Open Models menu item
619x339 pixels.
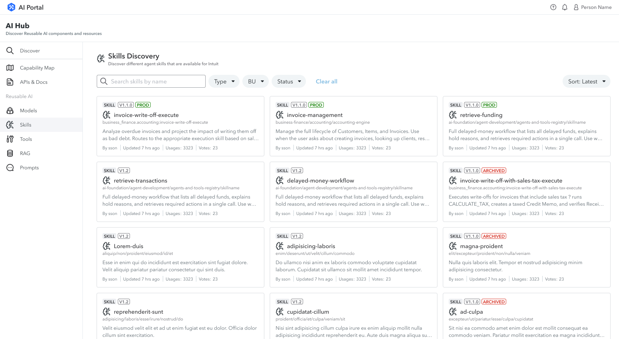[x=41, y=111]
